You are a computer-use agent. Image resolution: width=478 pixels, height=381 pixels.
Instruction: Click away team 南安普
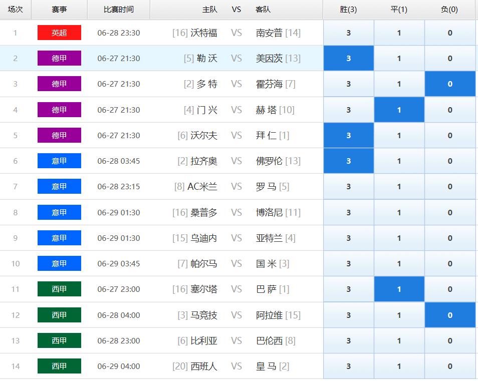(x=269, y=33)
